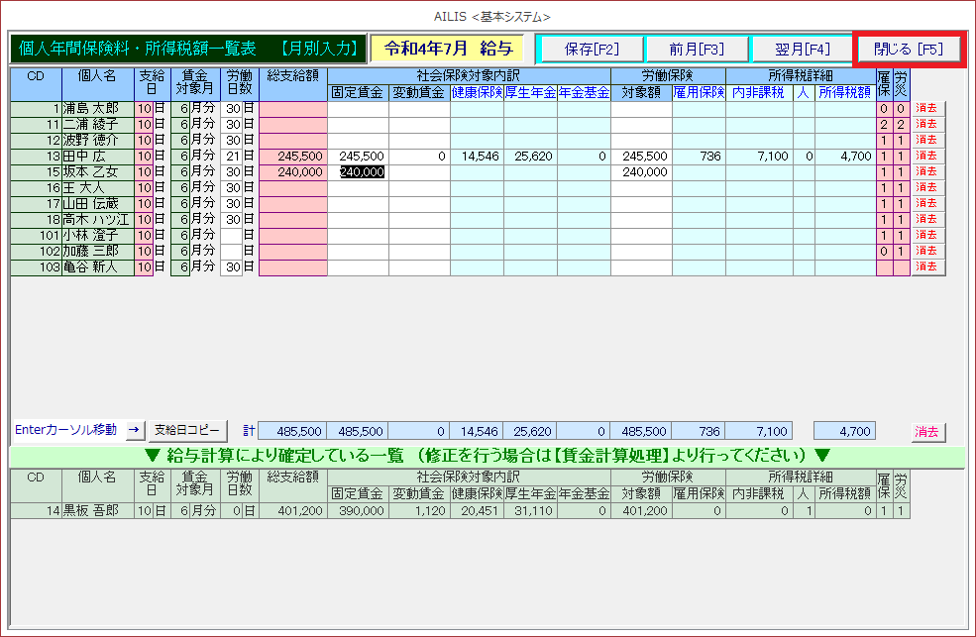This screenshot has height=637, width=976.
Task: Click 所得税額 cell 4,700 for 田中 広
Action: (x=844, y=157)
